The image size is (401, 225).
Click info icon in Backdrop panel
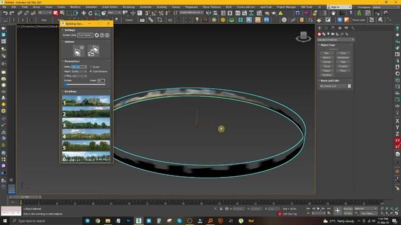click(107, 35)
